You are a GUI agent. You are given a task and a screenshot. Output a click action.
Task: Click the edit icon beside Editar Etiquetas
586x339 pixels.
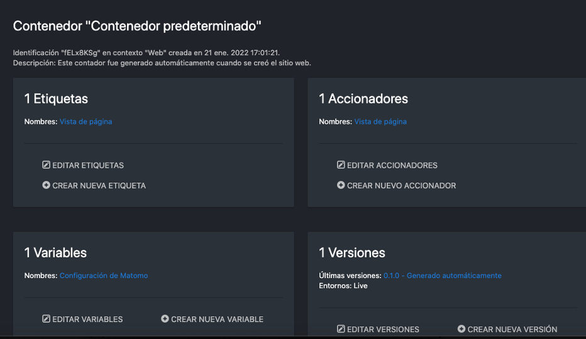click(46, 164)
